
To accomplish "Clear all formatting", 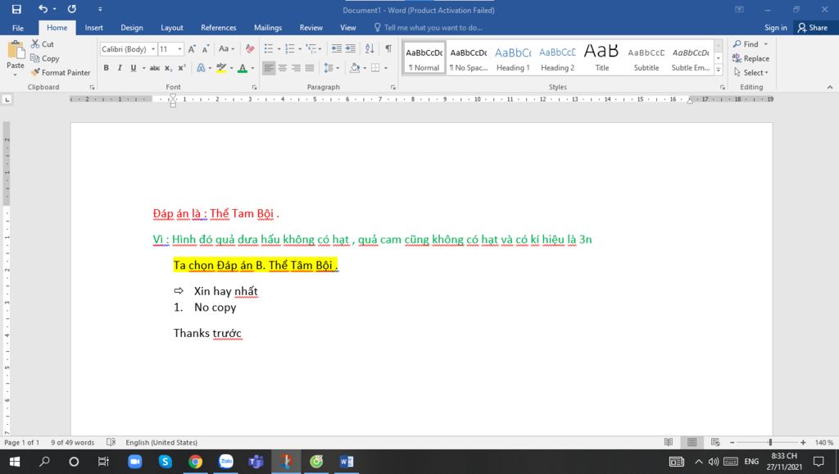I will 250,48.
